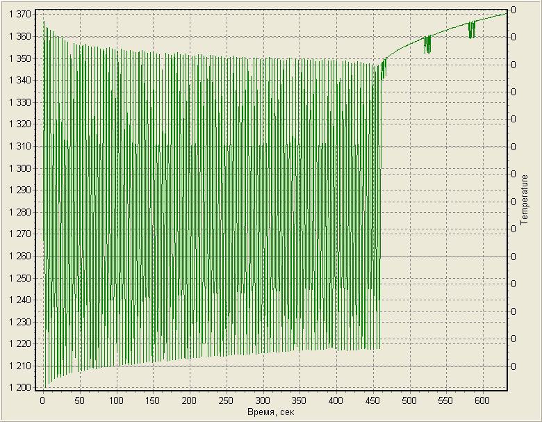The width and height of the screenshot is (542, 422).
Task: Click the 1 340 y-axis label
Action: (19, 80)
